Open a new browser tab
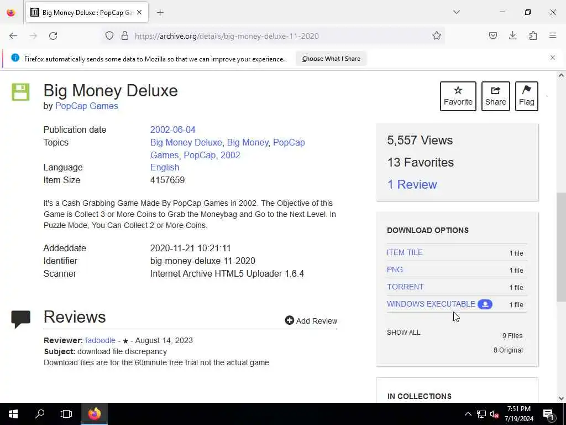Image resolution: width=566 pixels, height=425 pixels. click(x=160, y=13)
